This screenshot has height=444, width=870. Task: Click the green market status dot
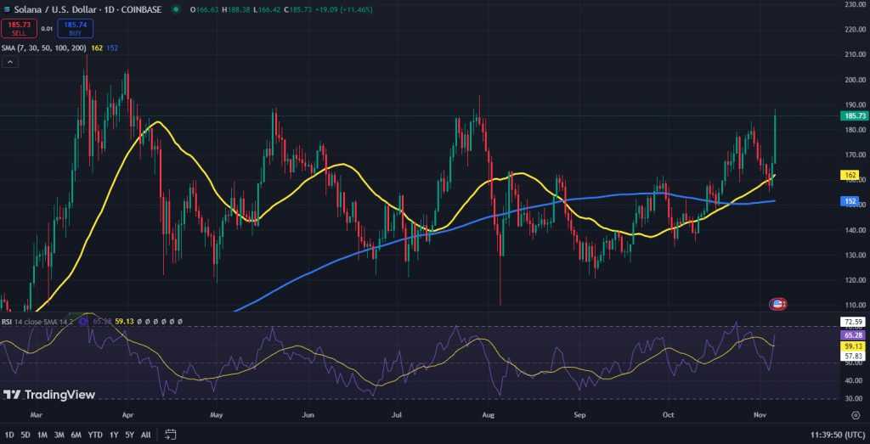[176, 9]
